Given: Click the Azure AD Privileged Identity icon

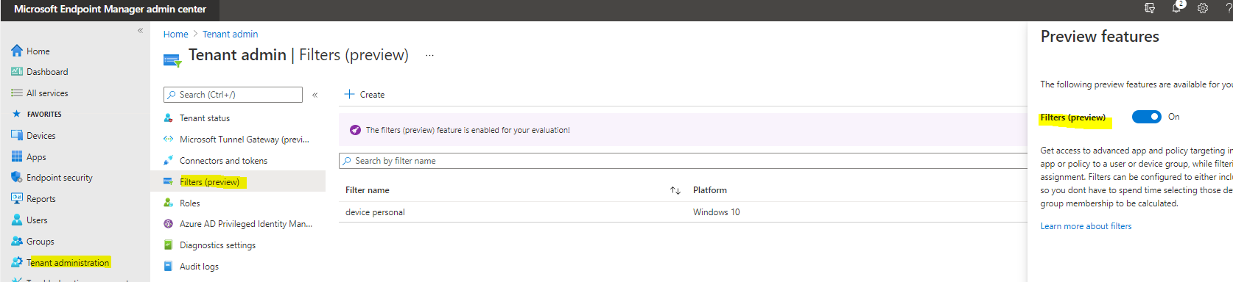Looking at the screenshot, I should point(168,224).
